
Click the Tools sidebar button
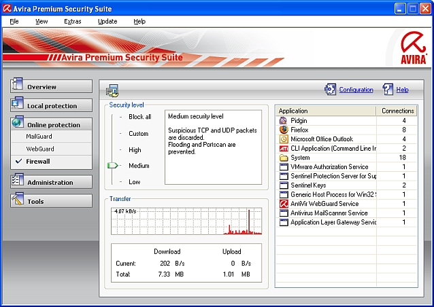52,201
